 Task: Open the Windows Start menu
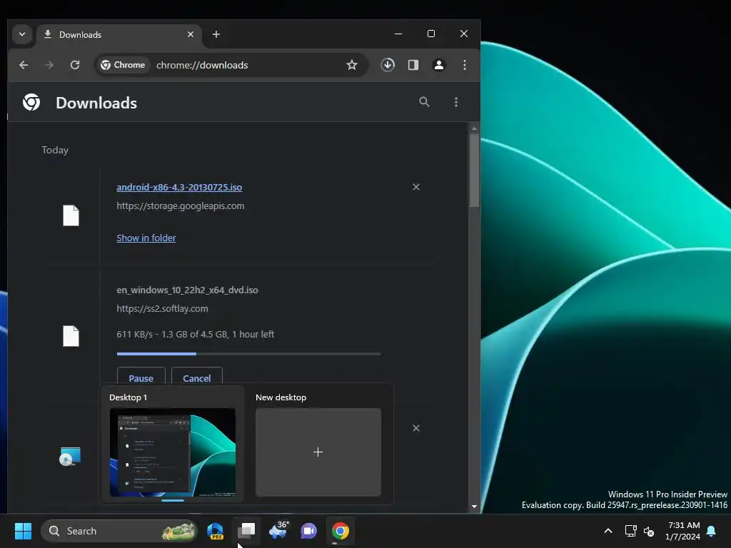point(23,531)
